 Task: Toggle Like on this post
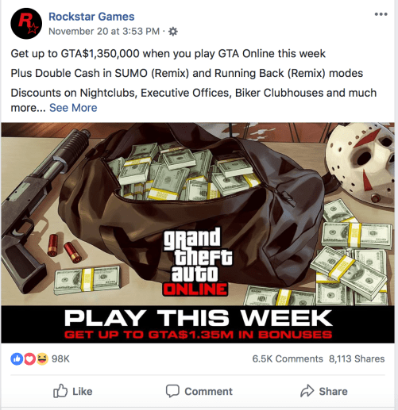point(73,391)
